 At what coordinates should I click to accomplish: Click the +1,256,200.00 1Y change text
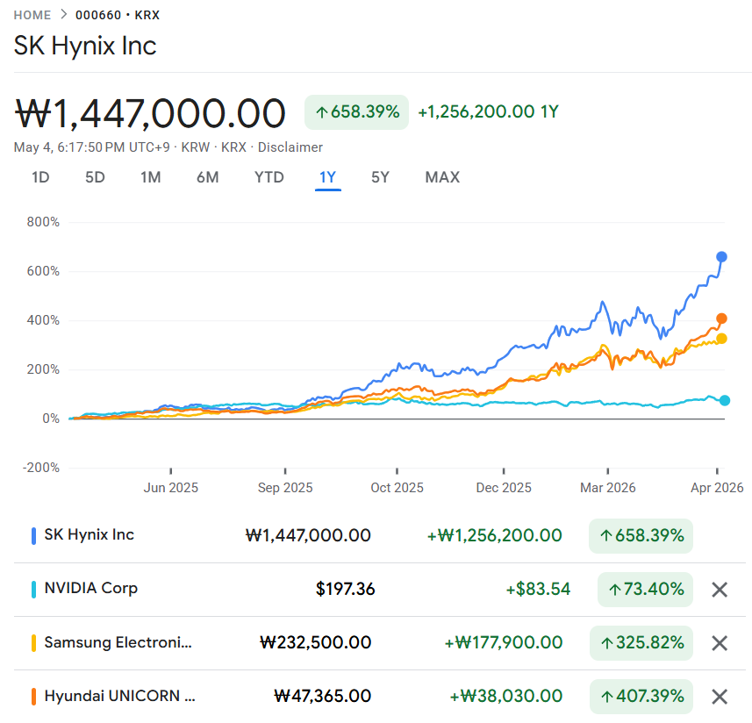(x=488, y=112)
